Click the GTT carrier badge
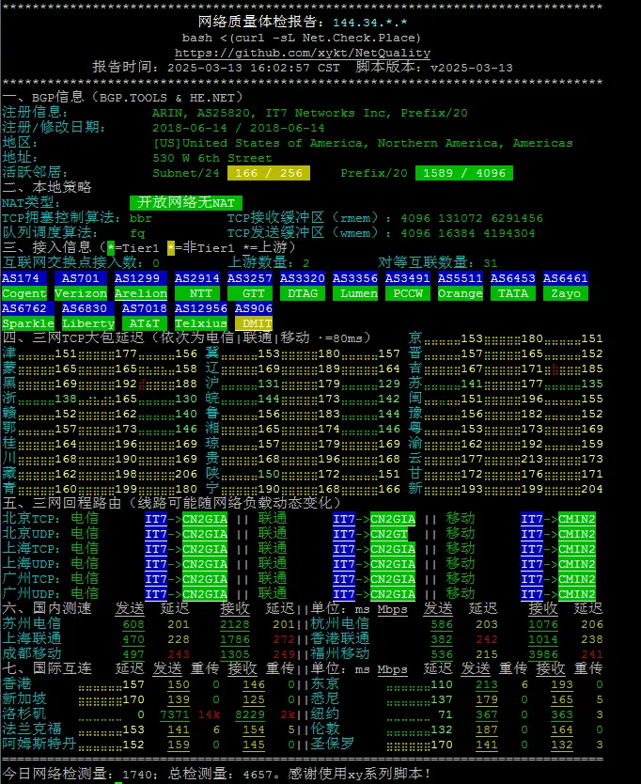The width and height of the screenshot is (641, 784). pos(249,293)
